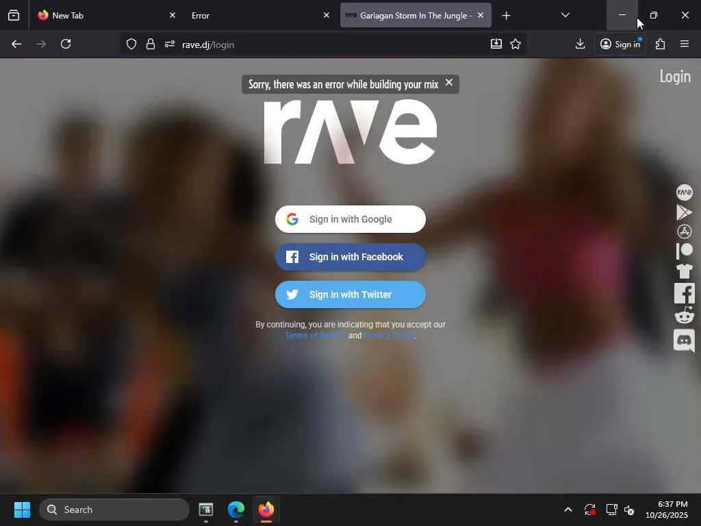Image resolution: width=701 pixels, height=526 pixels.
Task: Go forward with the Forward arrow
Action: 41,45
